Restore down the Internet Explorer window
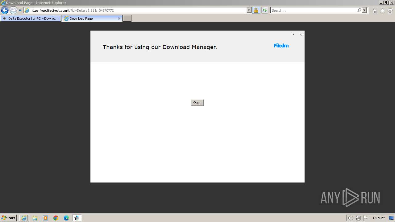 coord(386,3)
